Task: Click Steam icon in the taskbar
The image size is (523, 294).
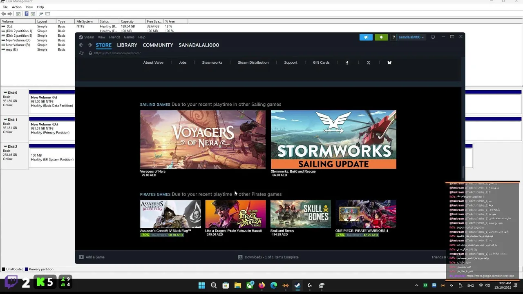Action: 297,285
